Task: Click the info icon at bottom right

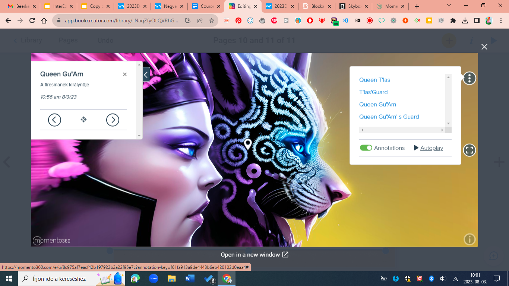Action: coord(470,239)
